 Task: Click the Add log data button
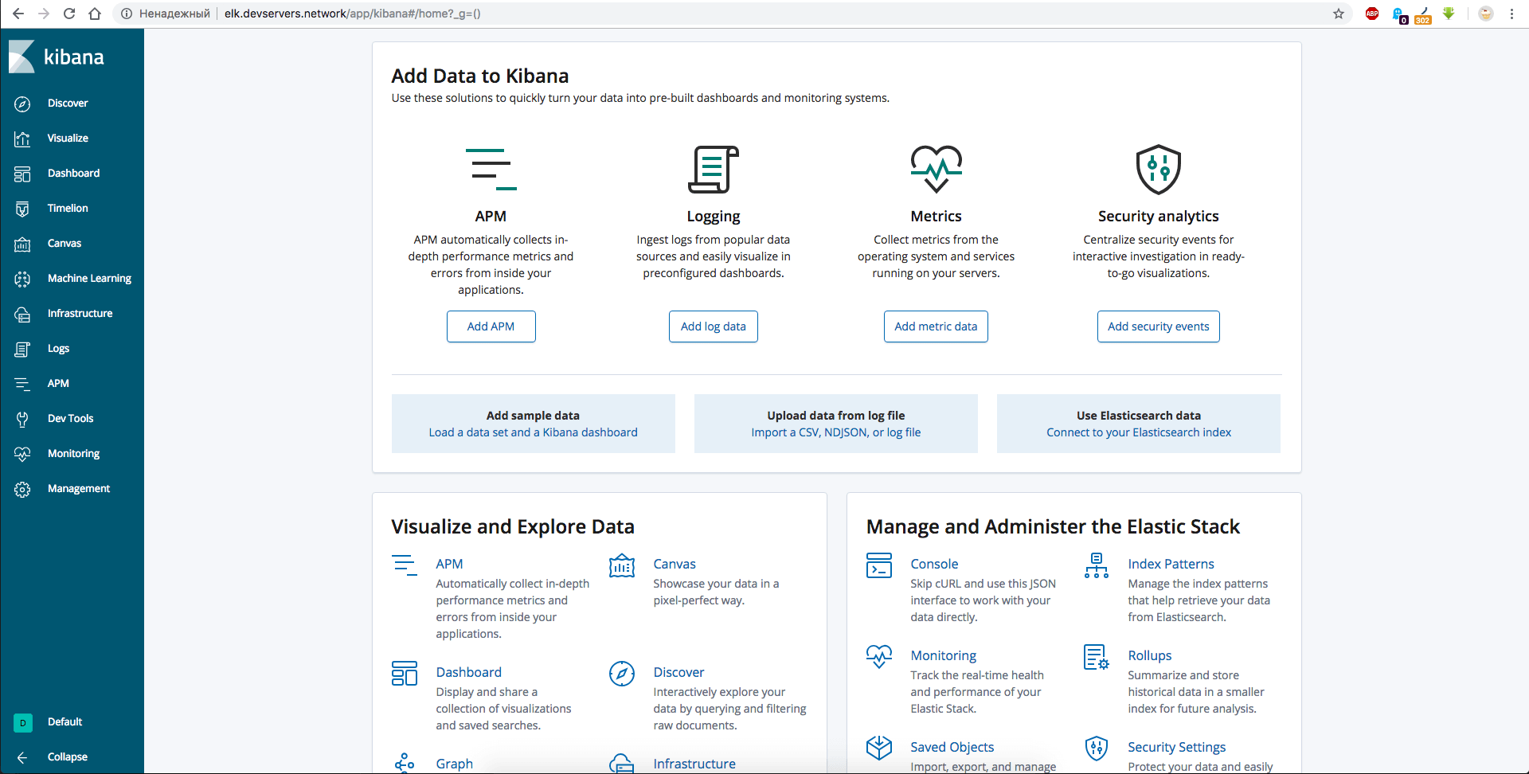point(713,326)
